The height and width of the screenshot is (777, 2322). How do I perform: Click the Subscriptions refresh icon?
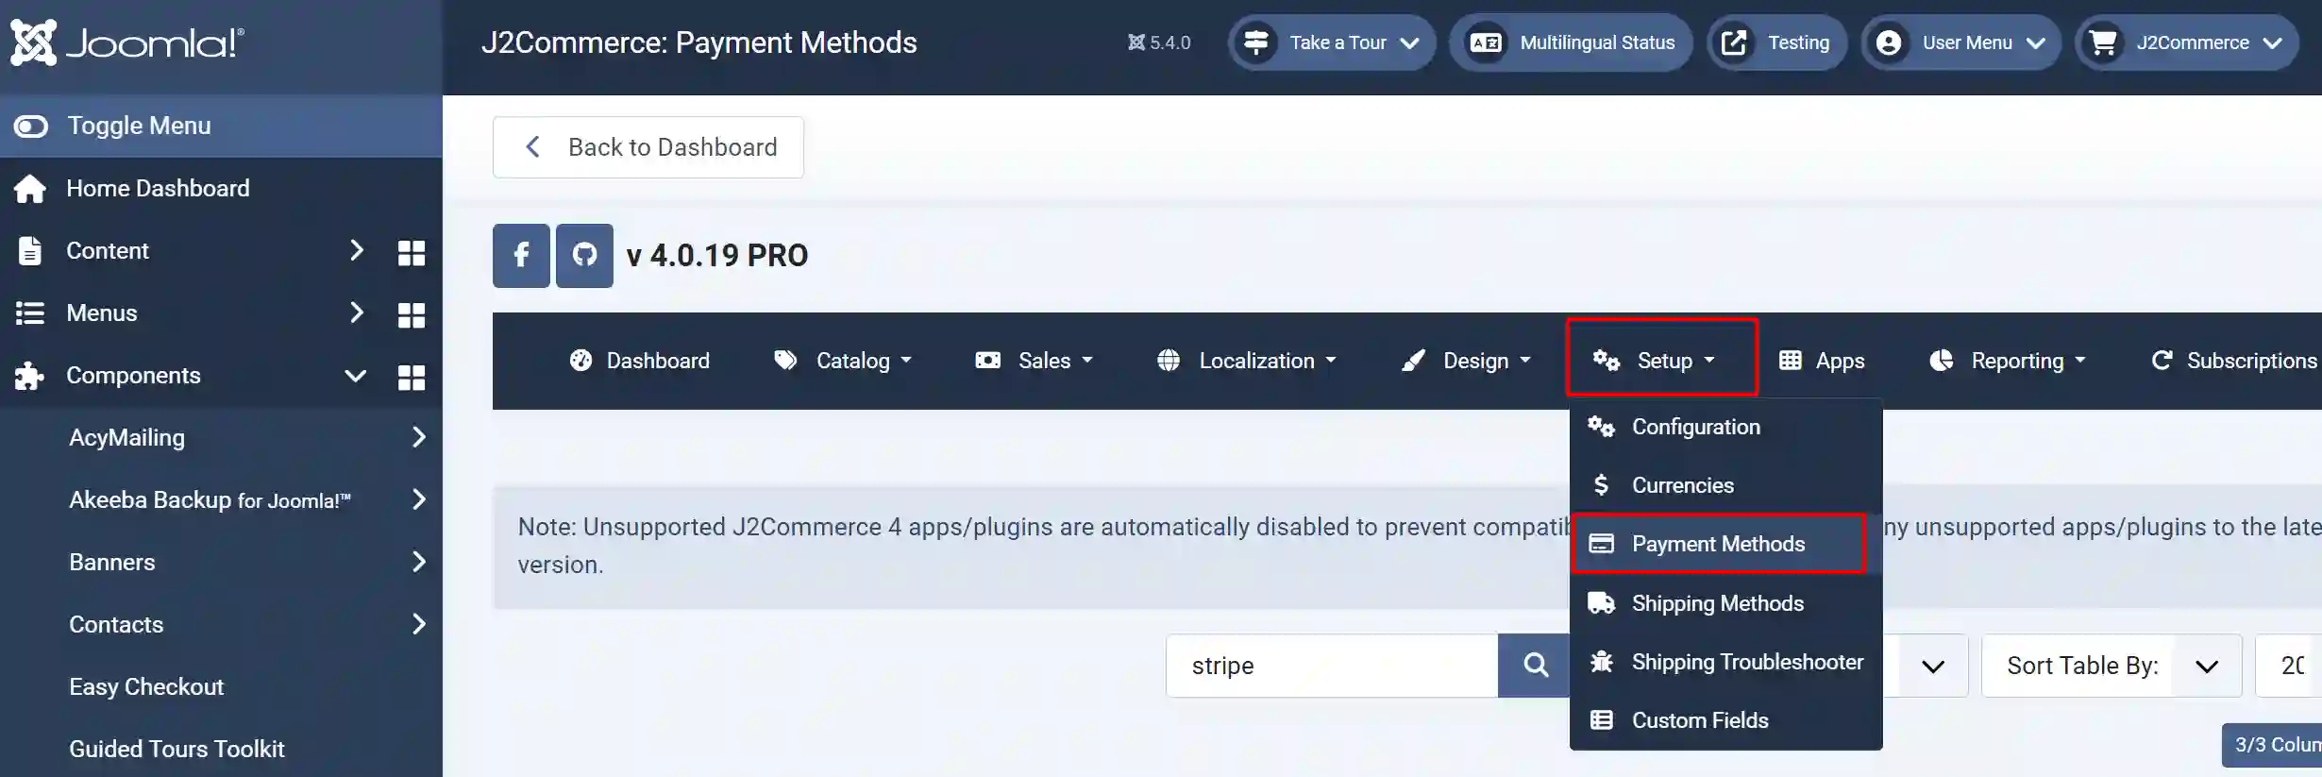point(2162,361)
